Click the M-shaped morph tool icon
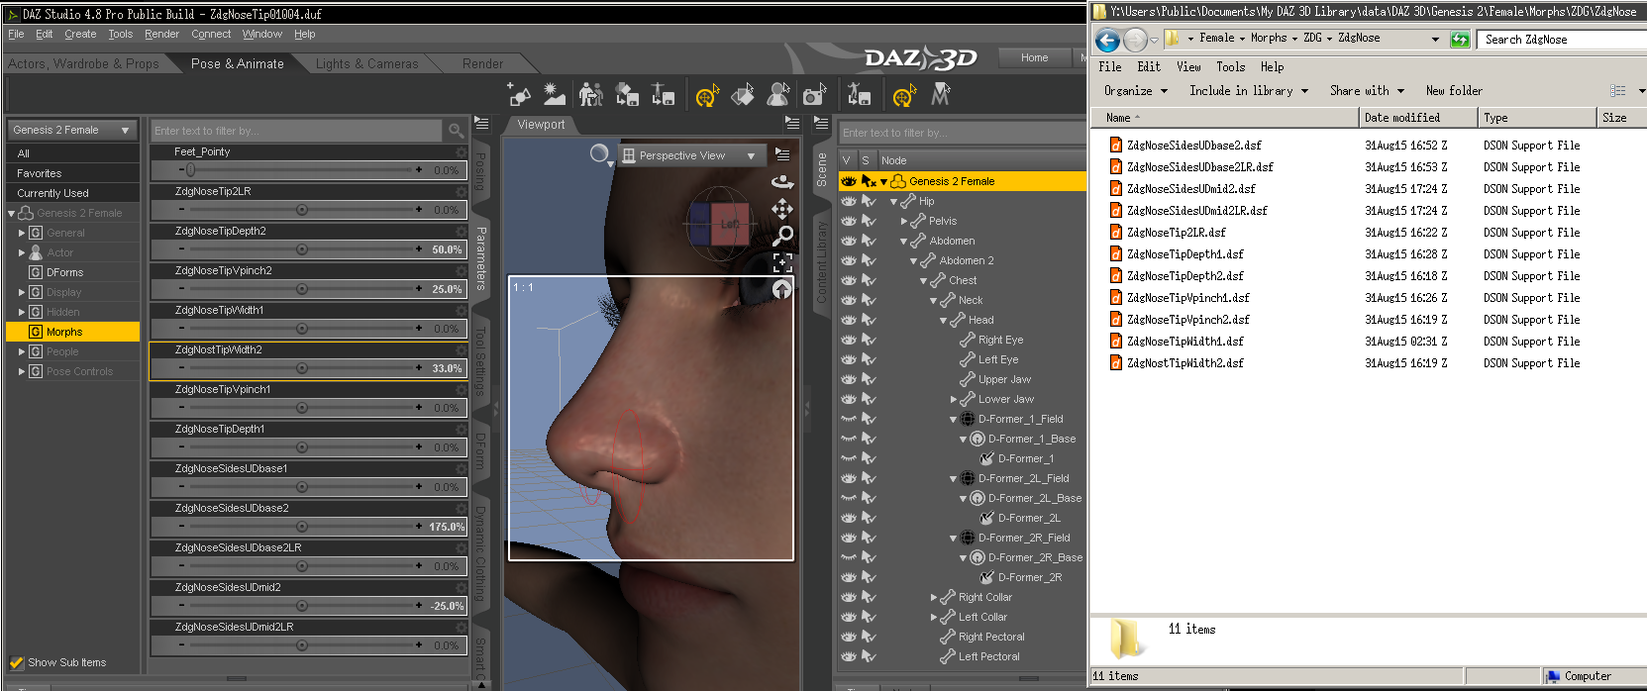 point(941,94)
